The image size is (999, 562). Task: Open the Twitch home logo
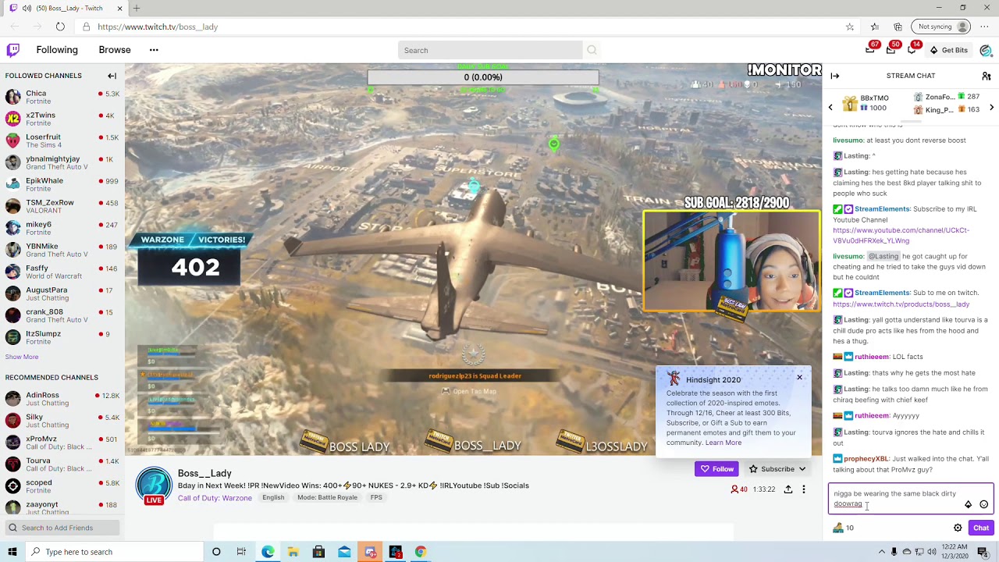(12, 50)
